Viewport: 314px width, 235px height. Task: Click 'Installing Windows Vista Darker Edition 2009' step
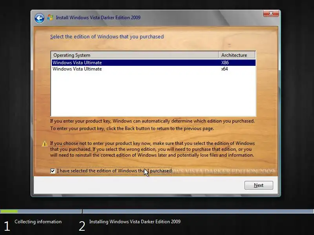click(x=135, y=222)
